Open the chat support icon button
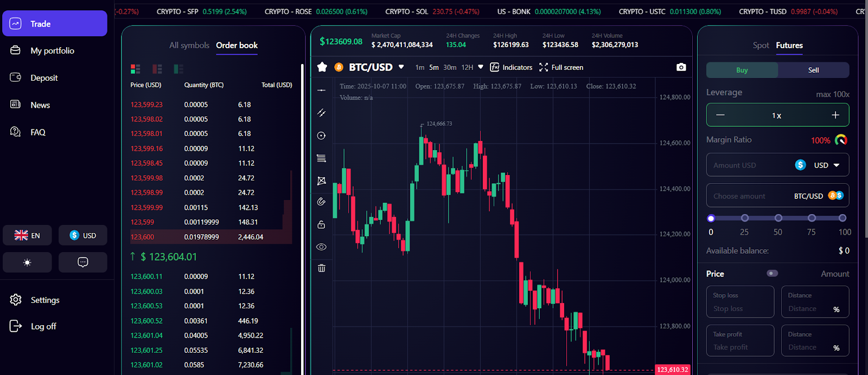Image resolution: width=868 pixels, height=375 pixels. 82,262
